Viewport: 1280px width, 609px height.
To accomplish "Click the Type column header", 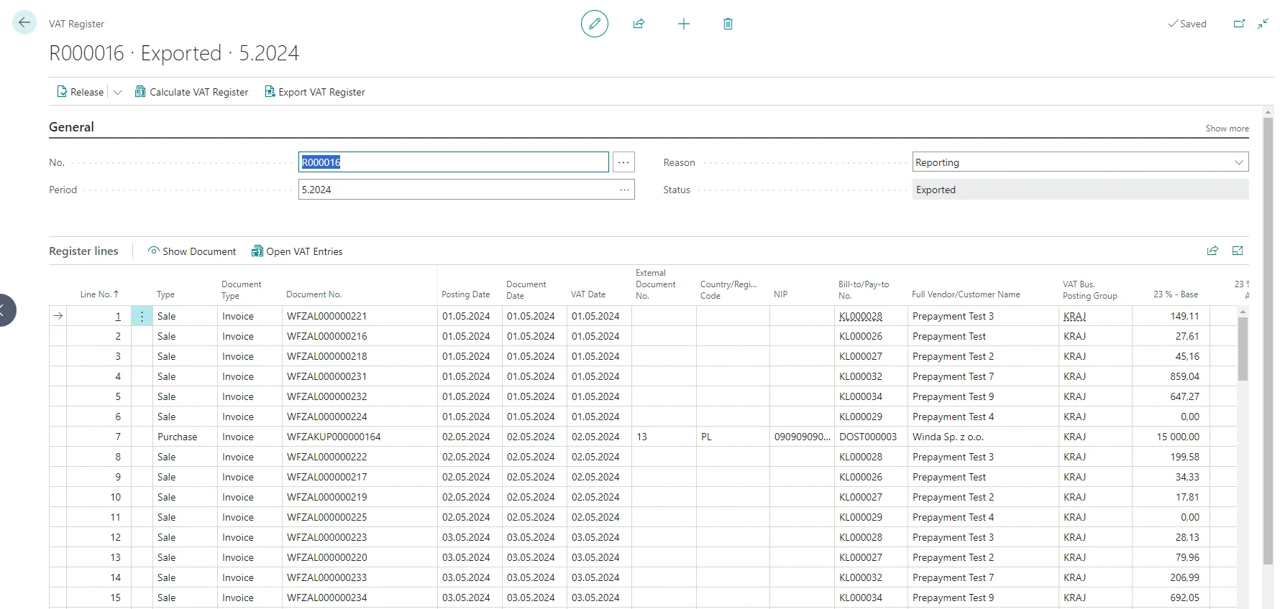I will 165,294.
